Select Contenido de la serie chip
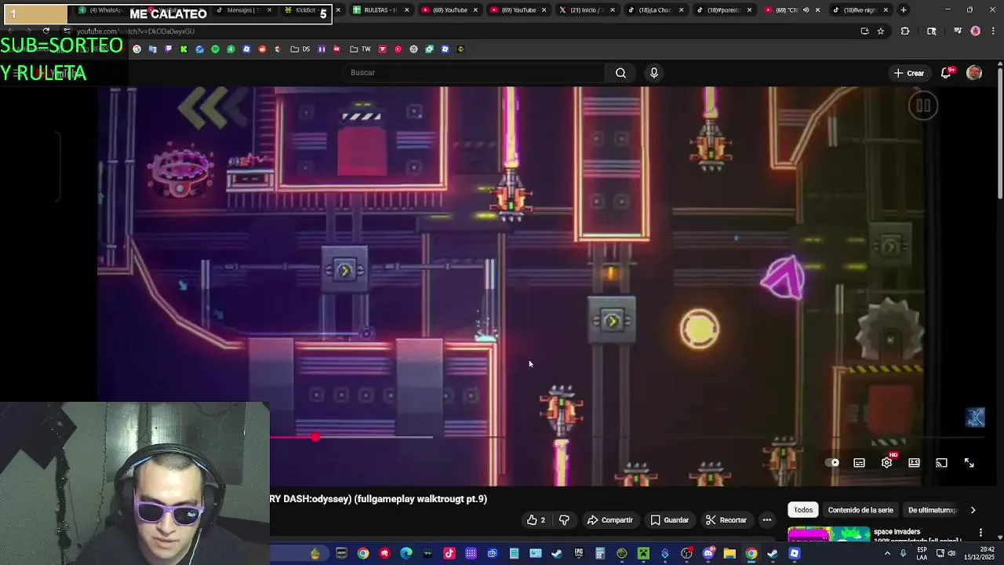This screenshot has width=1004, height=565. [x=860, y=510]
